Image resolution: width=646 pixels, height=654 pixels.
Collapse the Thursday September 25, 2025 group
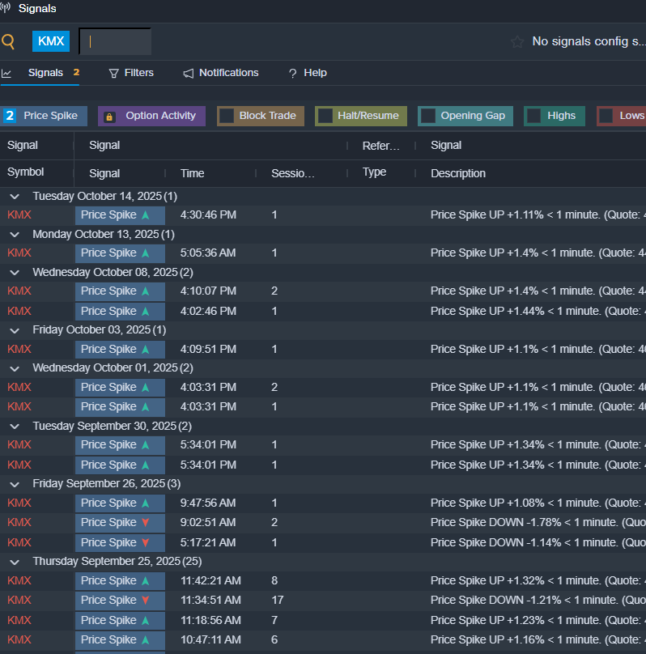click(x=15, y=561)
